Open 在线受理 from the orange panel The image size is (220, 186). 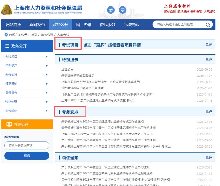[21, 124]
